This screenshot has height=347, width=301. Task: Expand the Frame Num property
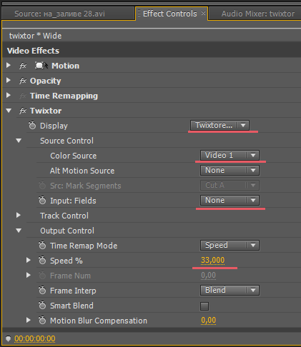(29, 275)
